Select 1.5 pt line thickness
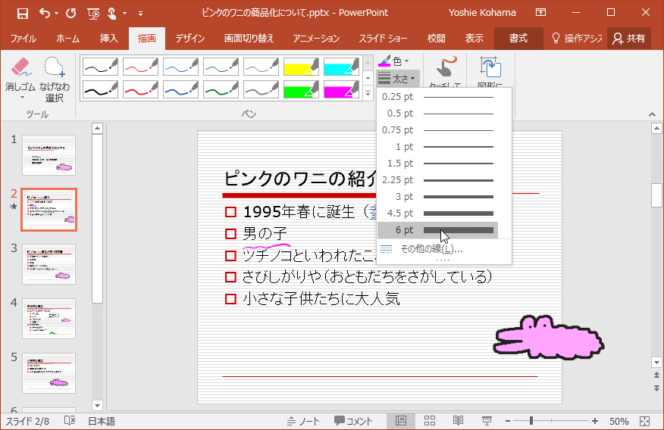Viewport: 664px width, 430px height. point(437,164)
